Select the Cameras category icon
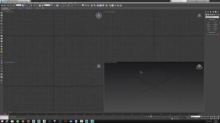The width and height of the screenshot is (220, 123). point(212,15)
